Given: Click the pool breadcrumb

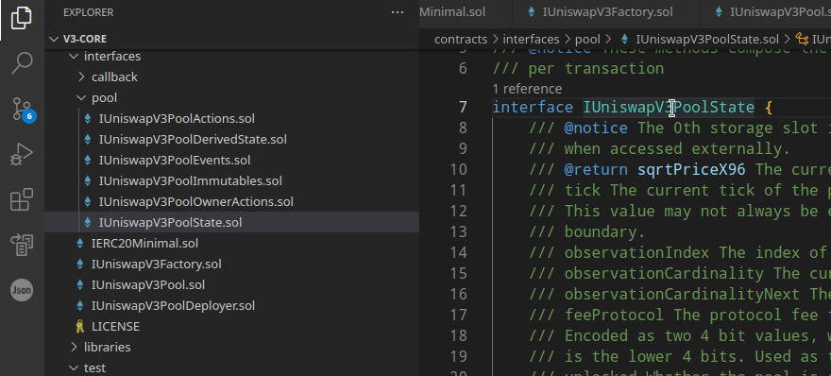Looking at the screenshot, I should coord(587,40).
